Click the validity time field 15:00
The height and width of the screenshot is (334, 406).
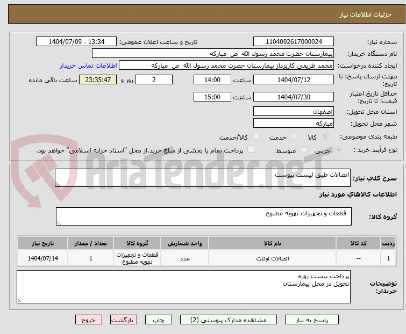212,97
